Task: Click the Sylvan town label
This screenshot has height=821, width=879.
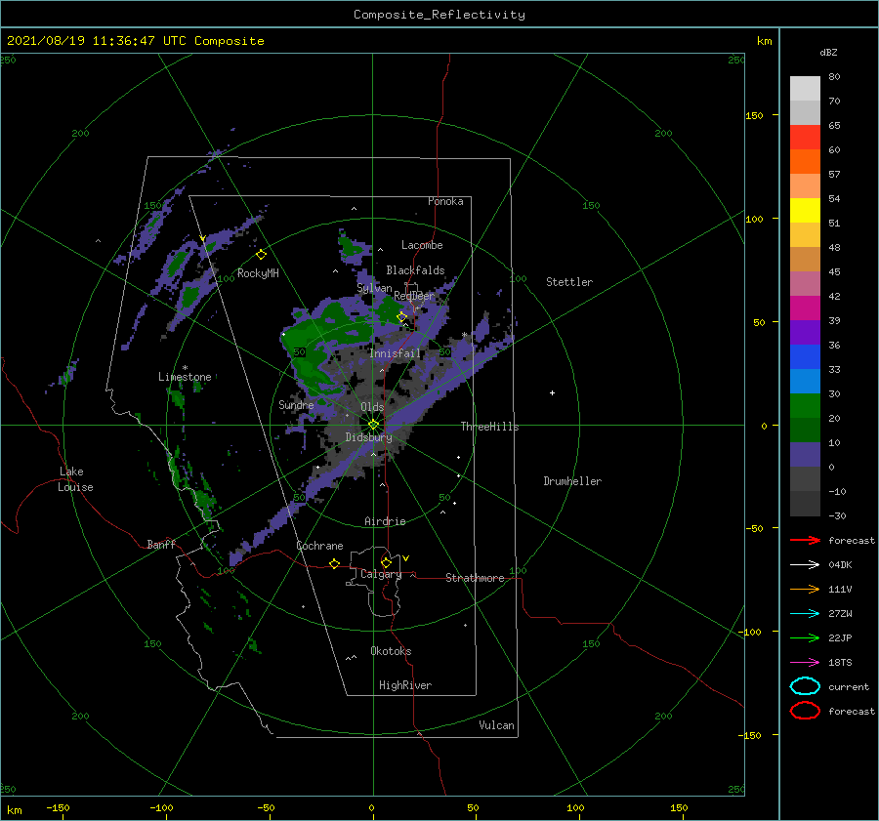Action: 374,288
